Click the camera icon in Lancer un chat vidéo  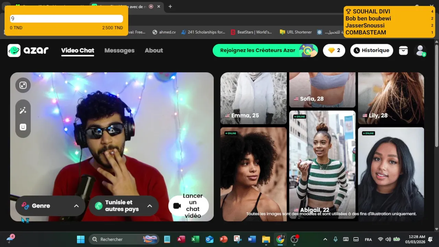(x=177, y=206)
